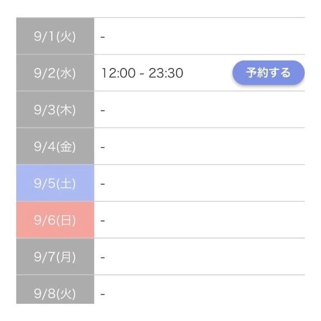
Task: Click empty schedule area in 9/6 row
Action: [205, 220]
